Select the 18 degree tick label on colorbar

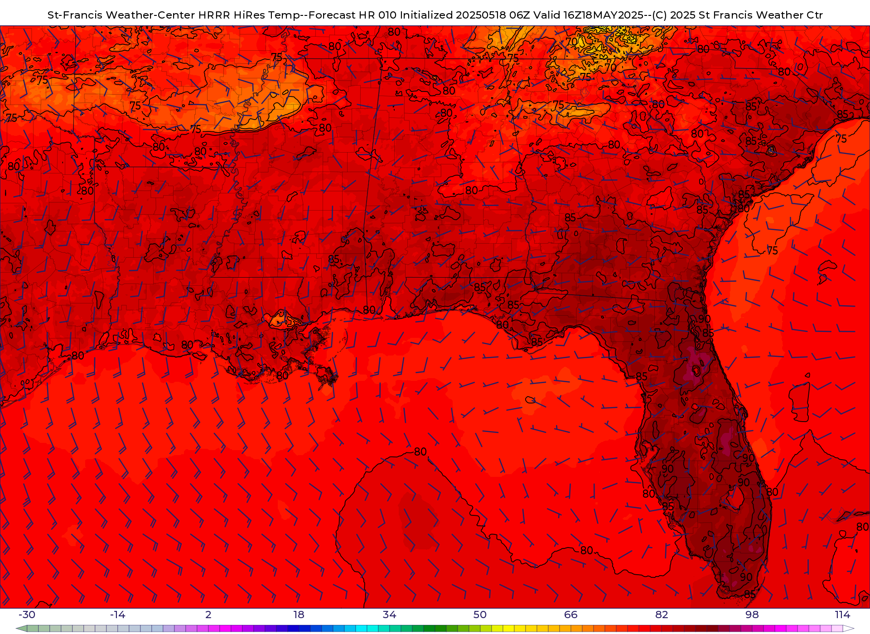point(299,615)
